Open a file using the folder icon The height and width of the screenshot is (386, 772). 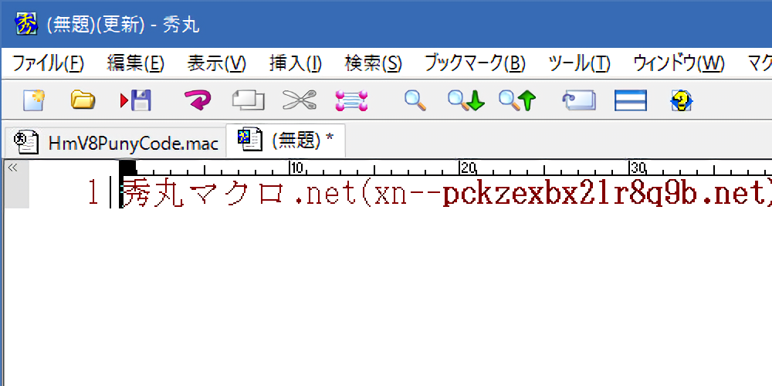coord(82,100)
